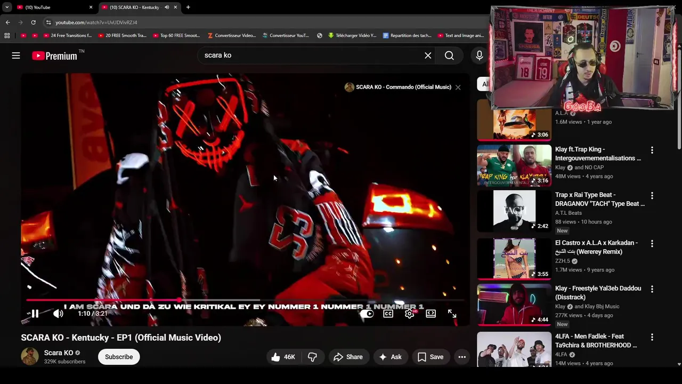Play the TACH type beat thumbnail
Viewport: 682px width, 384px height.
pos(514,211)
